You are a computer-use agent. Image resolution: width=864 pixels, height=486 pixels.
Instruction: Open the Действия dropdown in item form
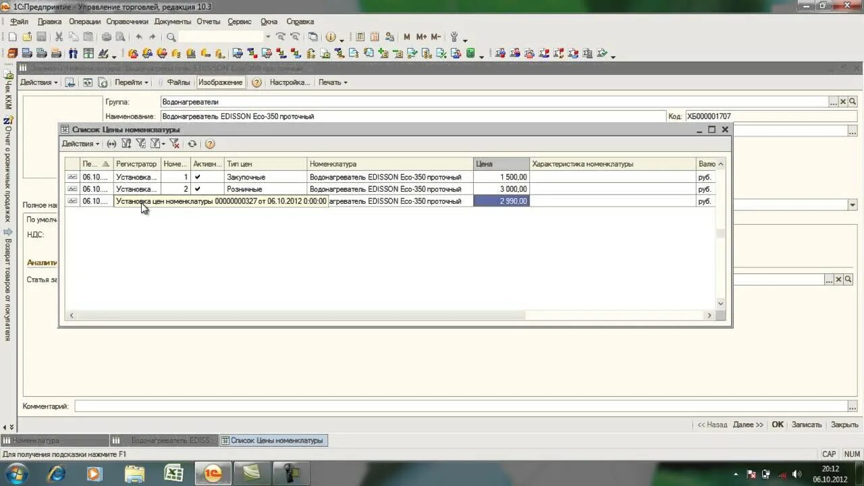click(x=39, y=82)
